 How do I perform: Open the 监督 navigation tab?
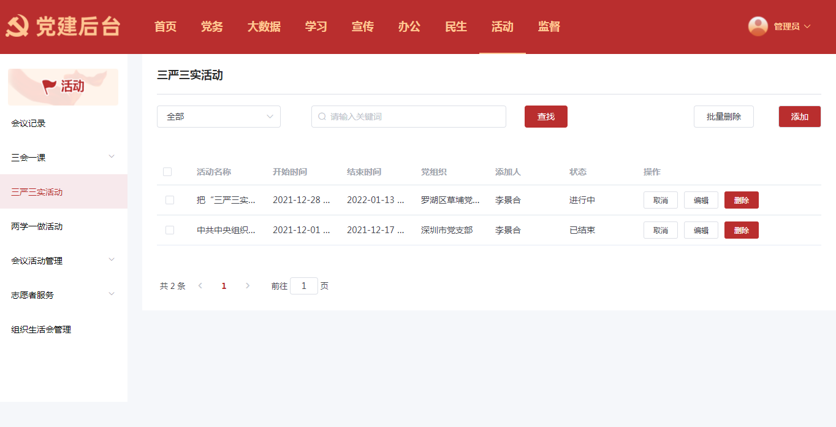point(549,26)
